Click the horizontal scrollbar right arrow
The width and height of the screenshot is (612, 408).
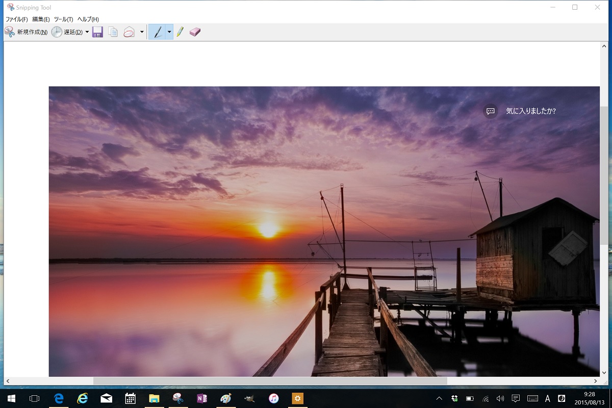tap(596, 381)
